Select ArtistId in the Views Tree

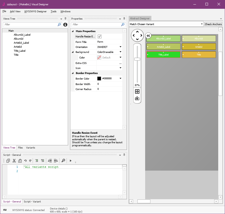coord(18,47)
